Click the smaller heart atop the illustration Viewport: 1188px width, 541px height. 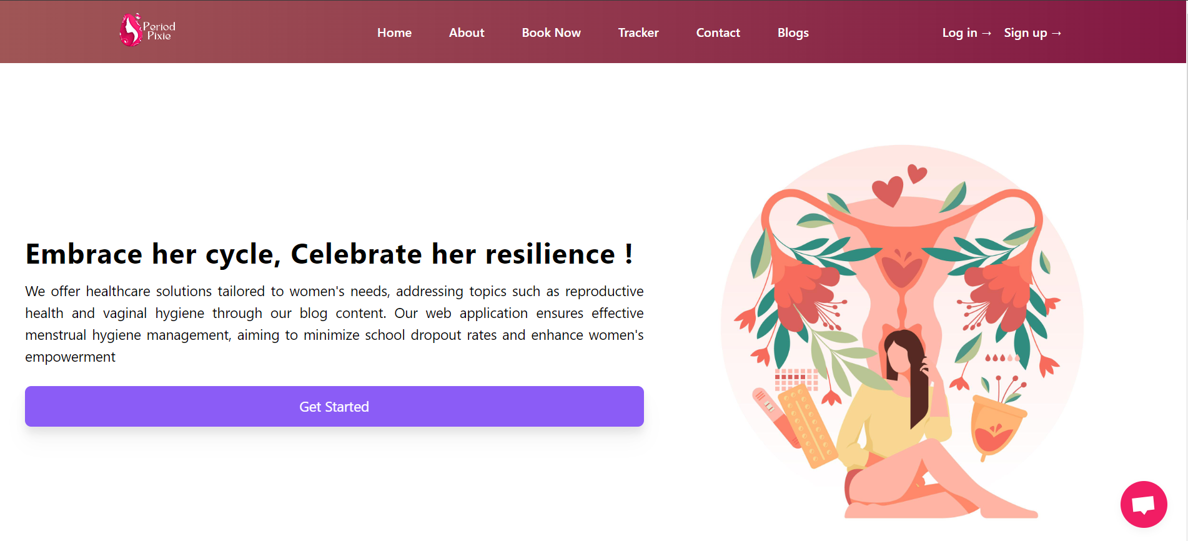(x=916, y=173)
